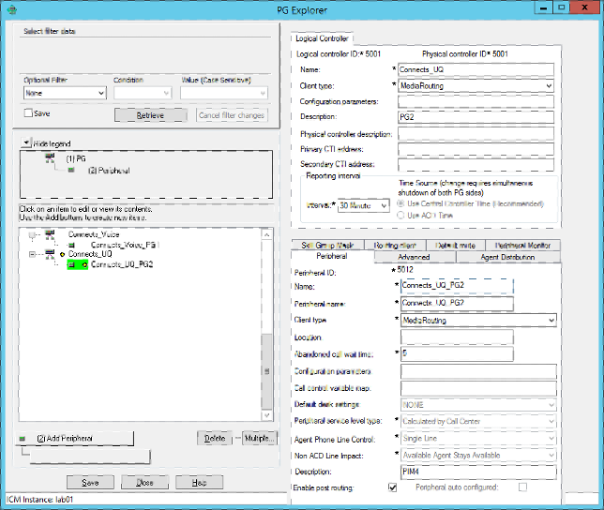Click the Secondary CTI address field
The height and width of the screenshot is (510, 604).
(476, 164)
